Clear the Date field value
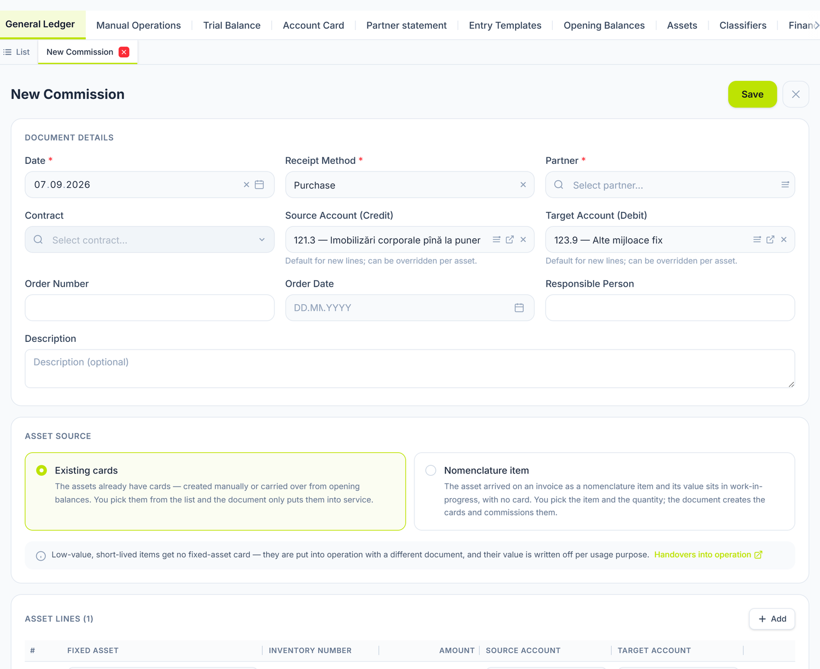The image size is (820, 669). 247,185
